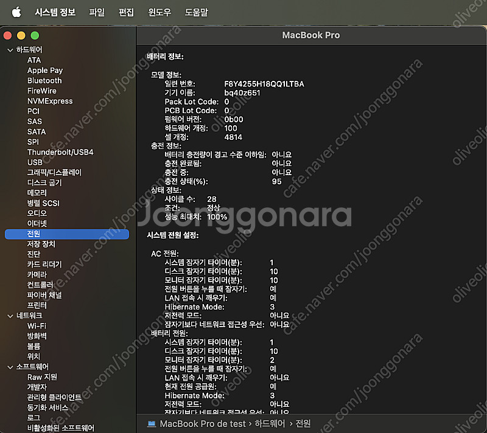Click the green zoom window button

click(35, 36)
